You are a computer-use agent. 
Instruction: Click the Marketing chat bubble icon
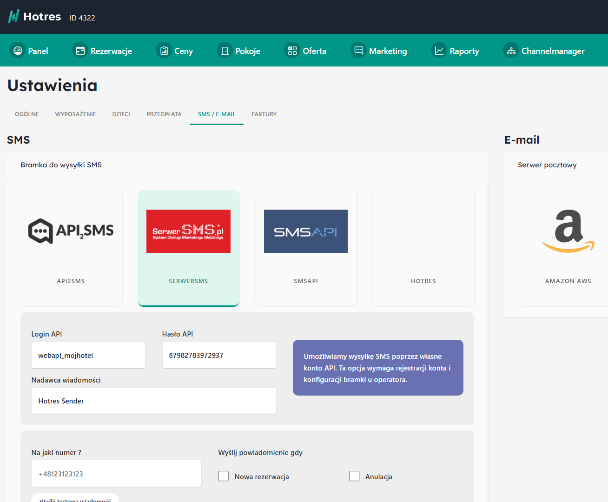(359, 51)
